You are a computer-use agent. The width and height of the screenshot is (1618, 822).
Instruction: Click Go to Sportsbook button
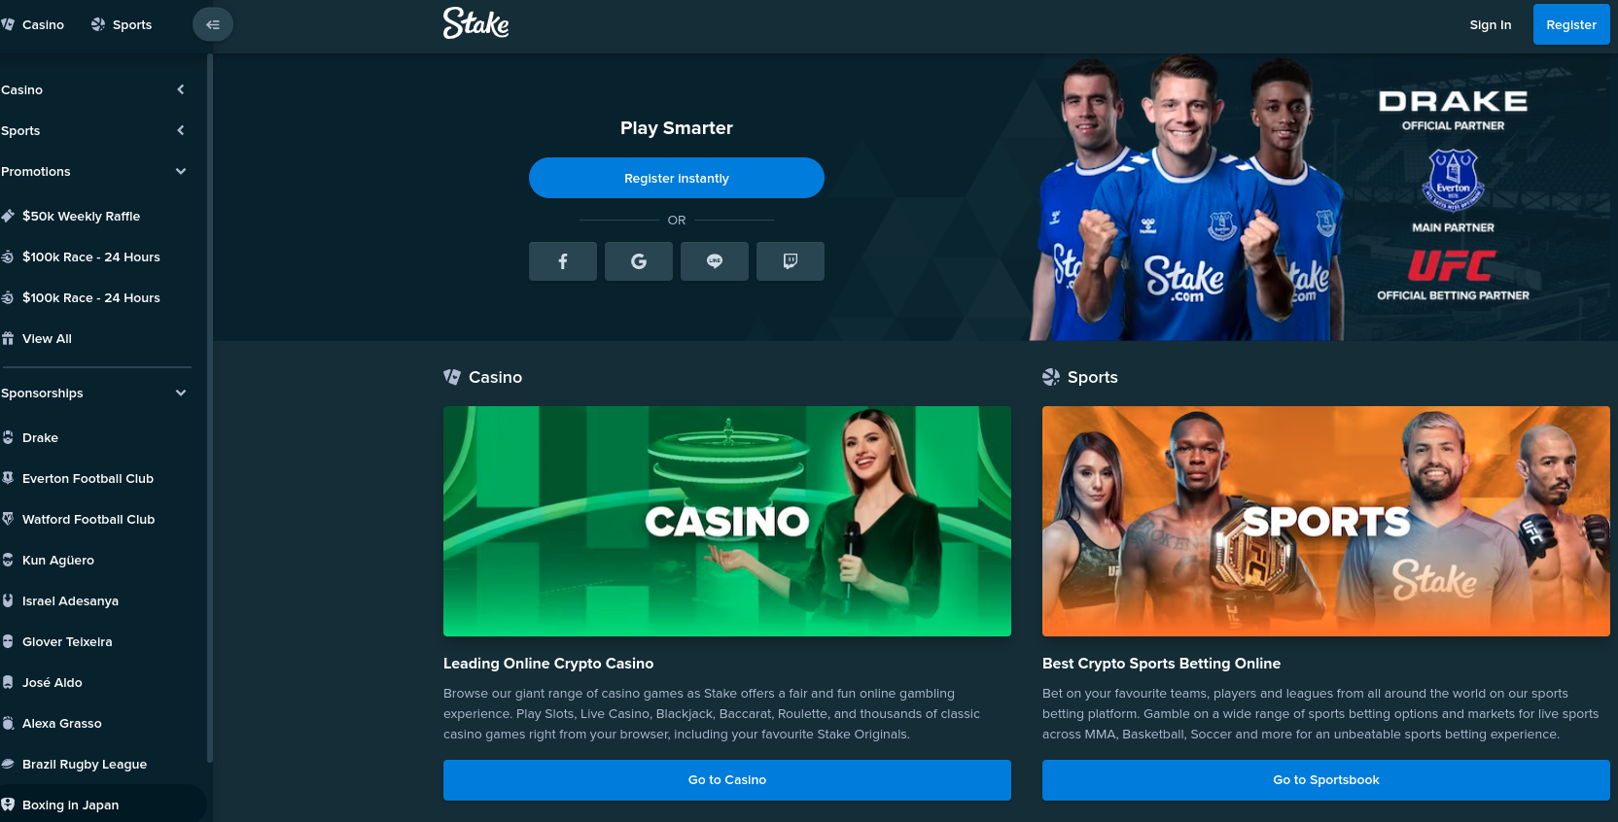(1326, 780)
